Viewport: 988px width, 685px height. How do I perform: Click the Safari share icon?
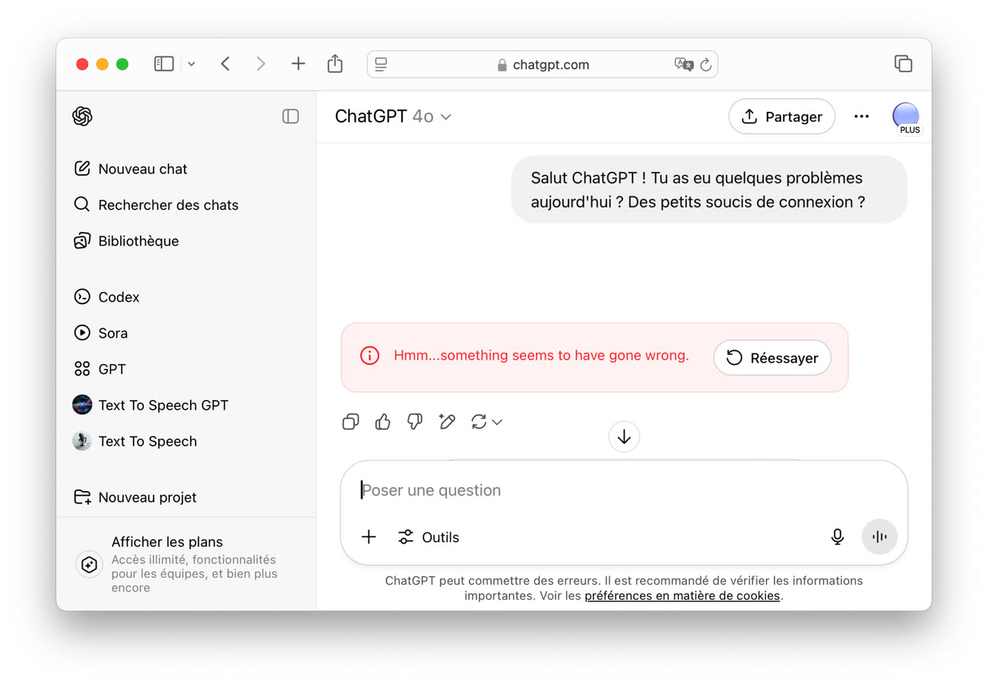pos(335,64)
